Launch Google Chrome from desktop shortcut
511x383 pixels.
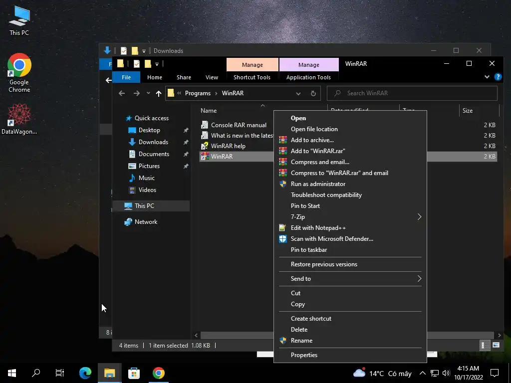click(19, 73)
